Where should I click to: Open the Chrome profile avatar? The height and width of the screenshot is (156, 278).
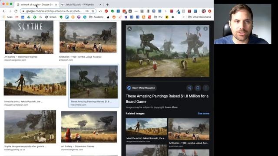pyautogui.click(x=204, y=11)
